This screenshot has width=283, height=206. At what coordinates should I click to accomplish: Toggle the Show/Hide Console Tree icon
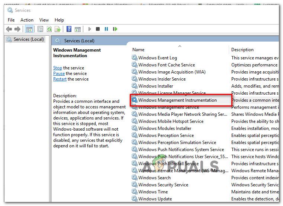click(29, 29)
